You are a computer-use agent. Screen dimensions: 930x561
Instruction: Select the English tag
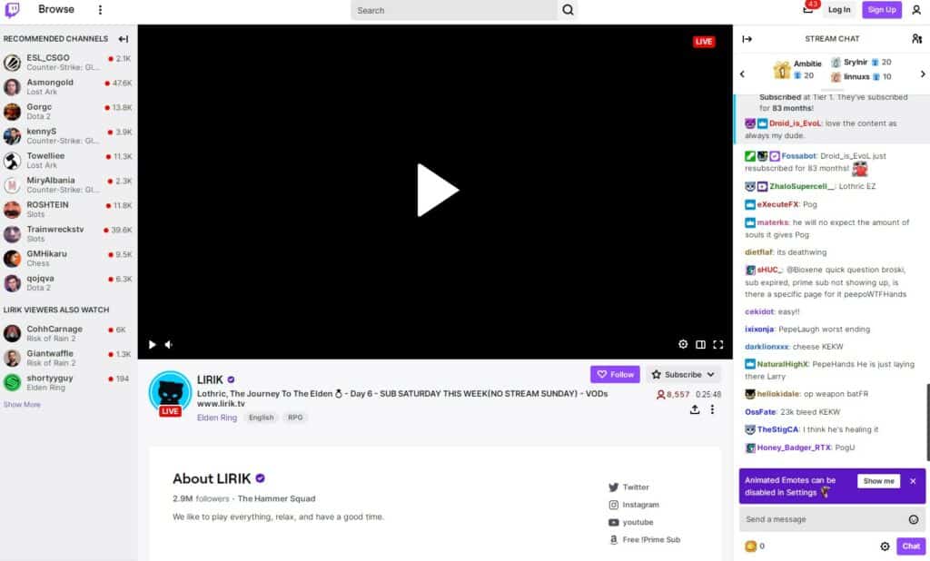click(261, 418)
